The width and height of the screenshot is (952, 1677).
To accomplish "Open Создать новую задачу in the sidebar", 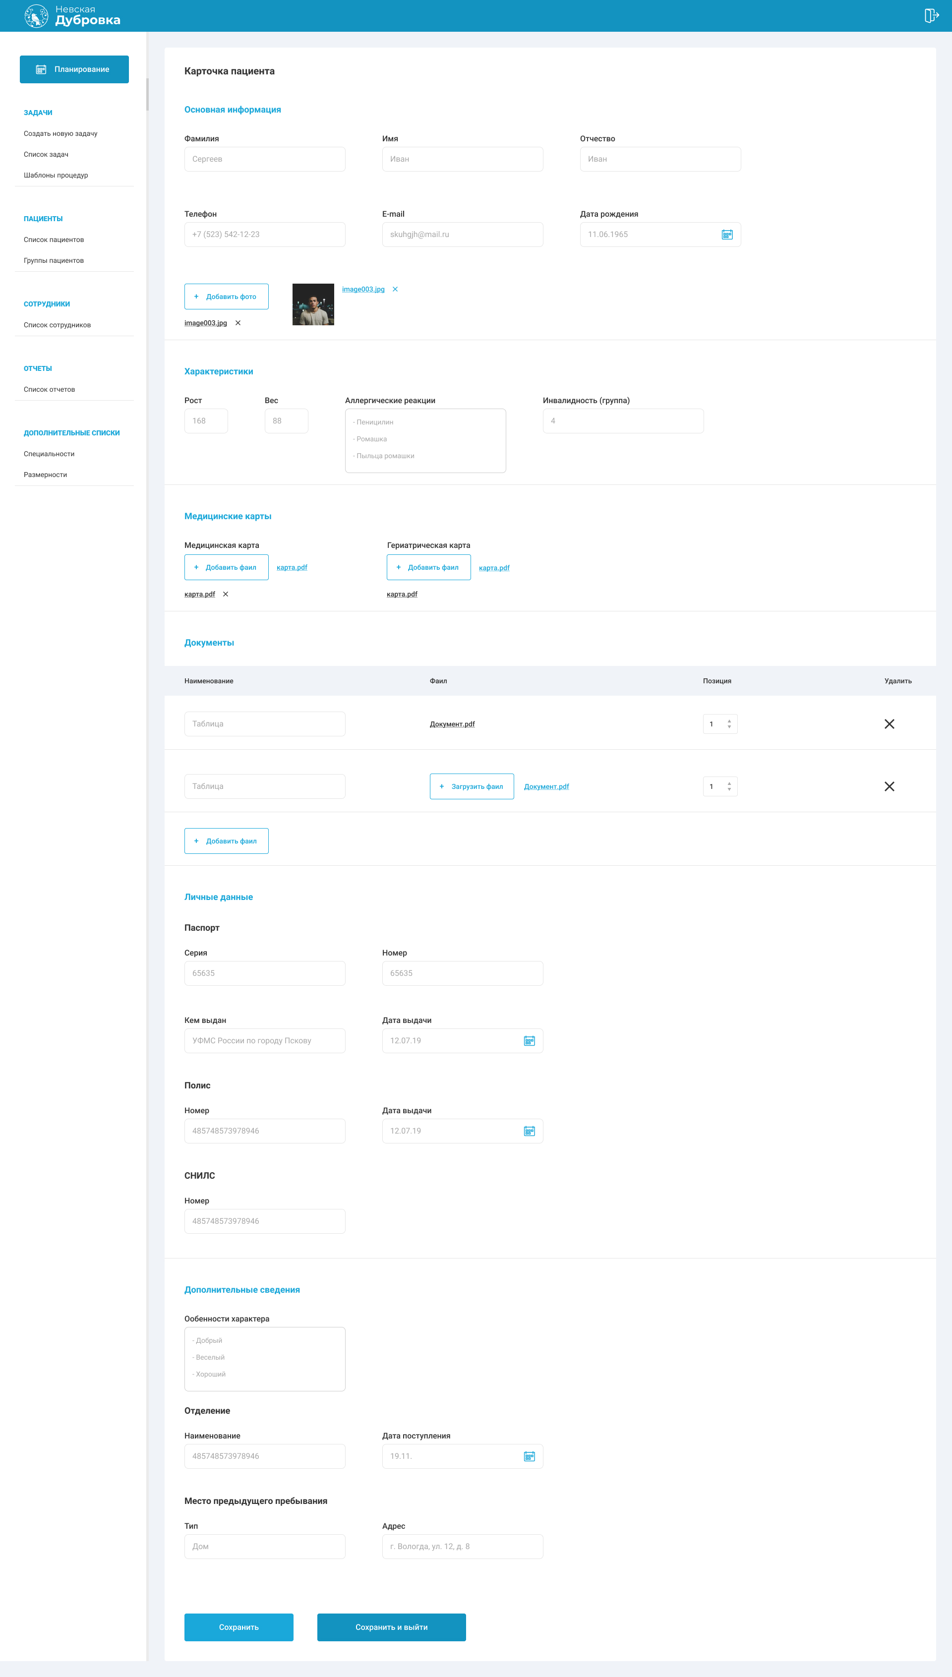I will 60,133.
